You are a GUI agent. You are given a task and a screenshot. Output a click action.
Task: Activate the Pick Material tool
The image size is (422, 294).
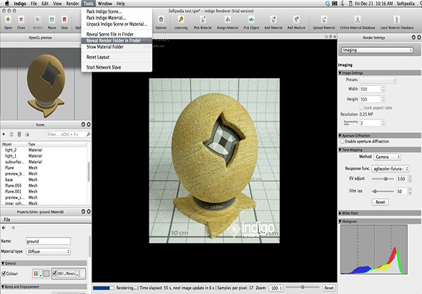point(203,19)
